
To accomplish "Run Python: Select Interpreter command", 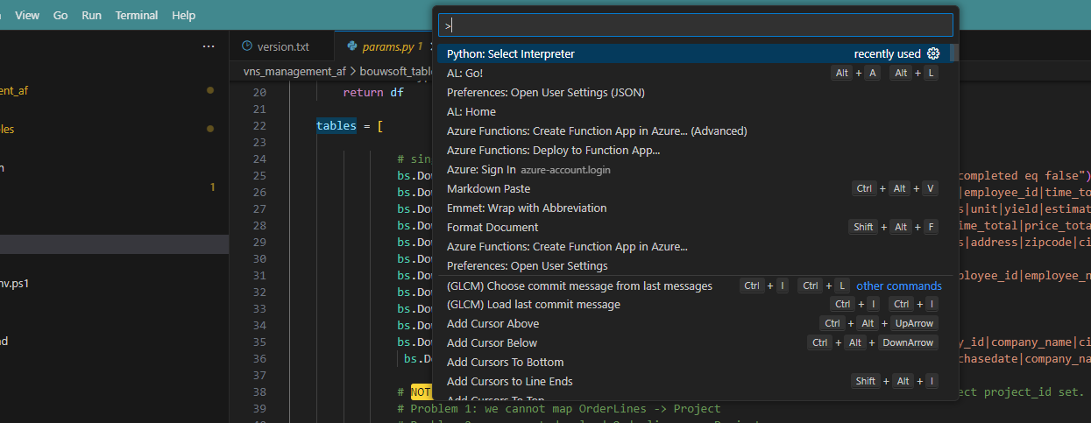I will pyautogui.click(x=695, y=53).
